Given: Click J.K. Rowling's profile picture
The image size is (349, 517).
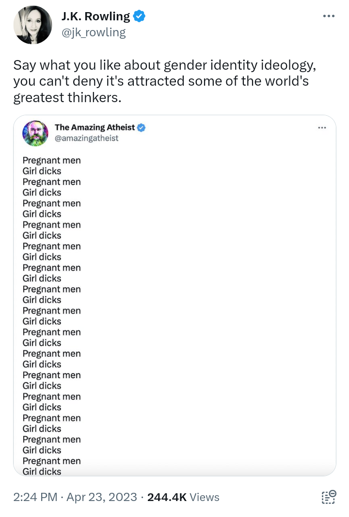Looking at the screenshot, I should point(33,25).
